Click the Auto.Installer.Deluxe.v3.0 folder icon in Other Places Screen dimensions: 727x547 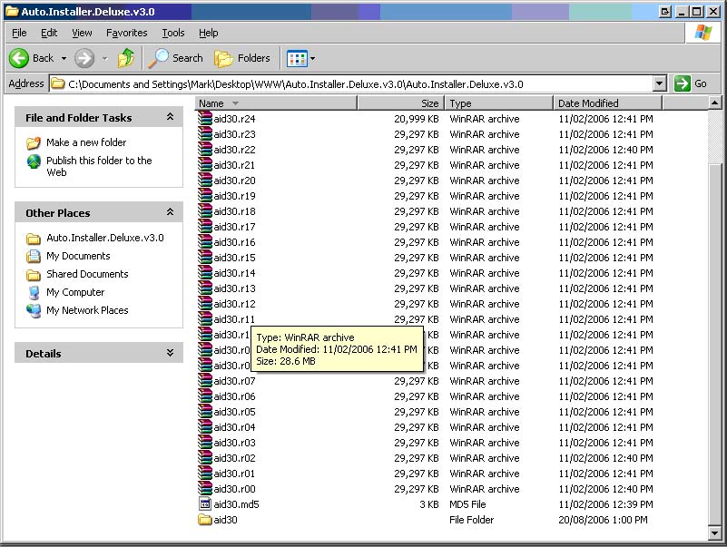point(34,239)
